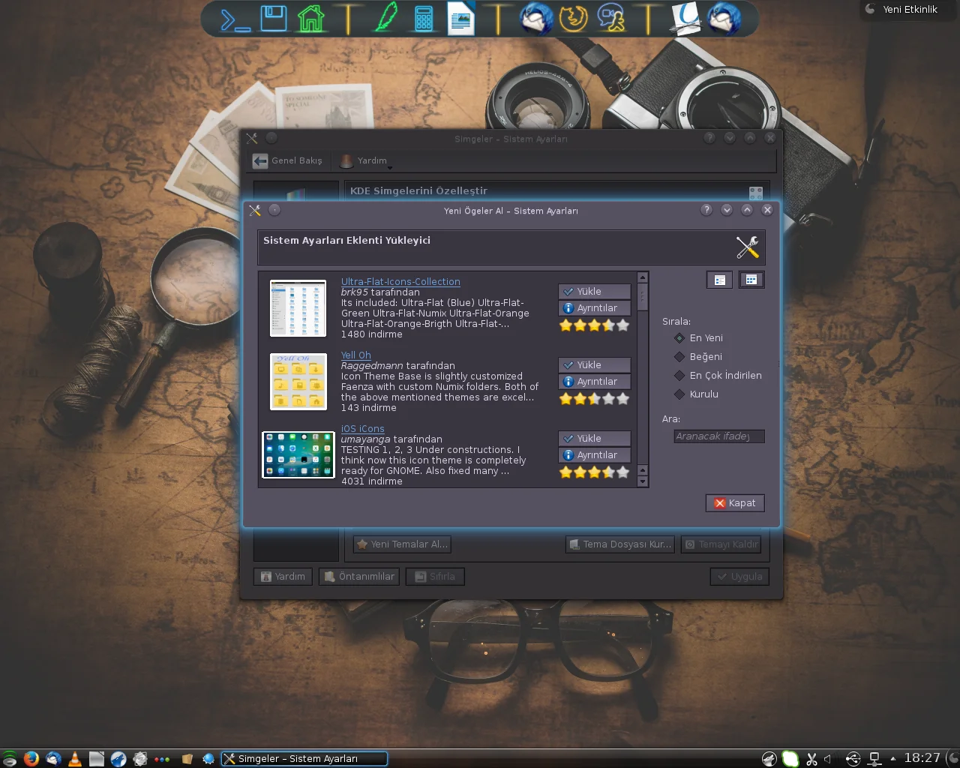
Task: Show Ayrıntılar for the iOS iCons theme
Action: click(594, 455)
